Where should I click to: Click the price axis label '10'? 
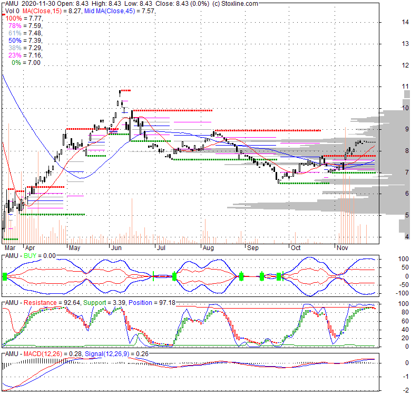405,108
